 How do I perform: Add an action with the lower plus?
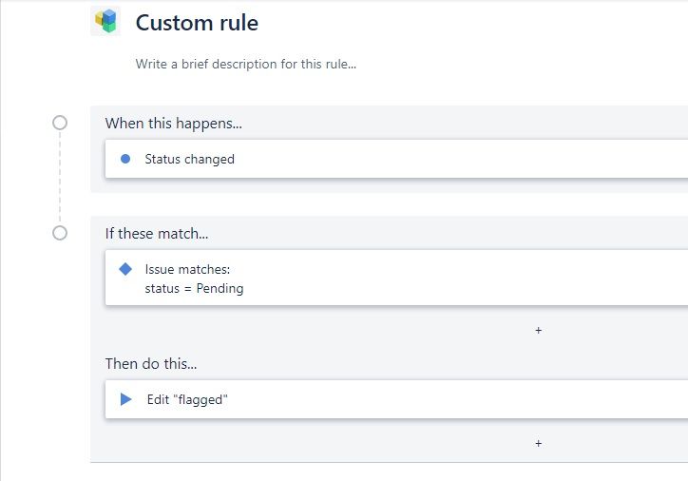[x=539, y=443]
